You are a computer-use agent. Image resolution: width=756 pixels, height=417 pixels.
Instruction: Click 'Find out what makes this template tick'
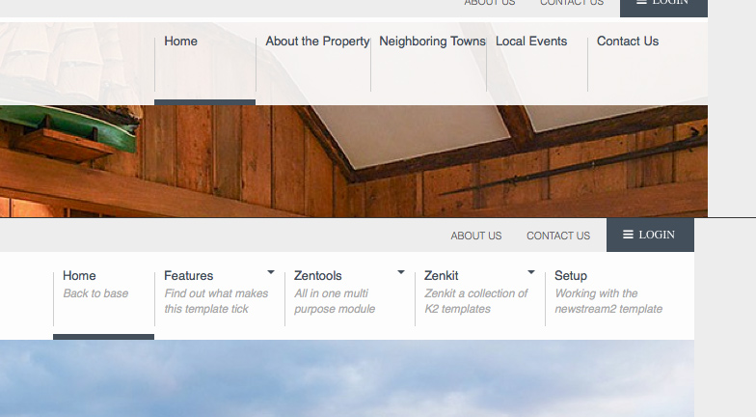click(x=216, y=301)
